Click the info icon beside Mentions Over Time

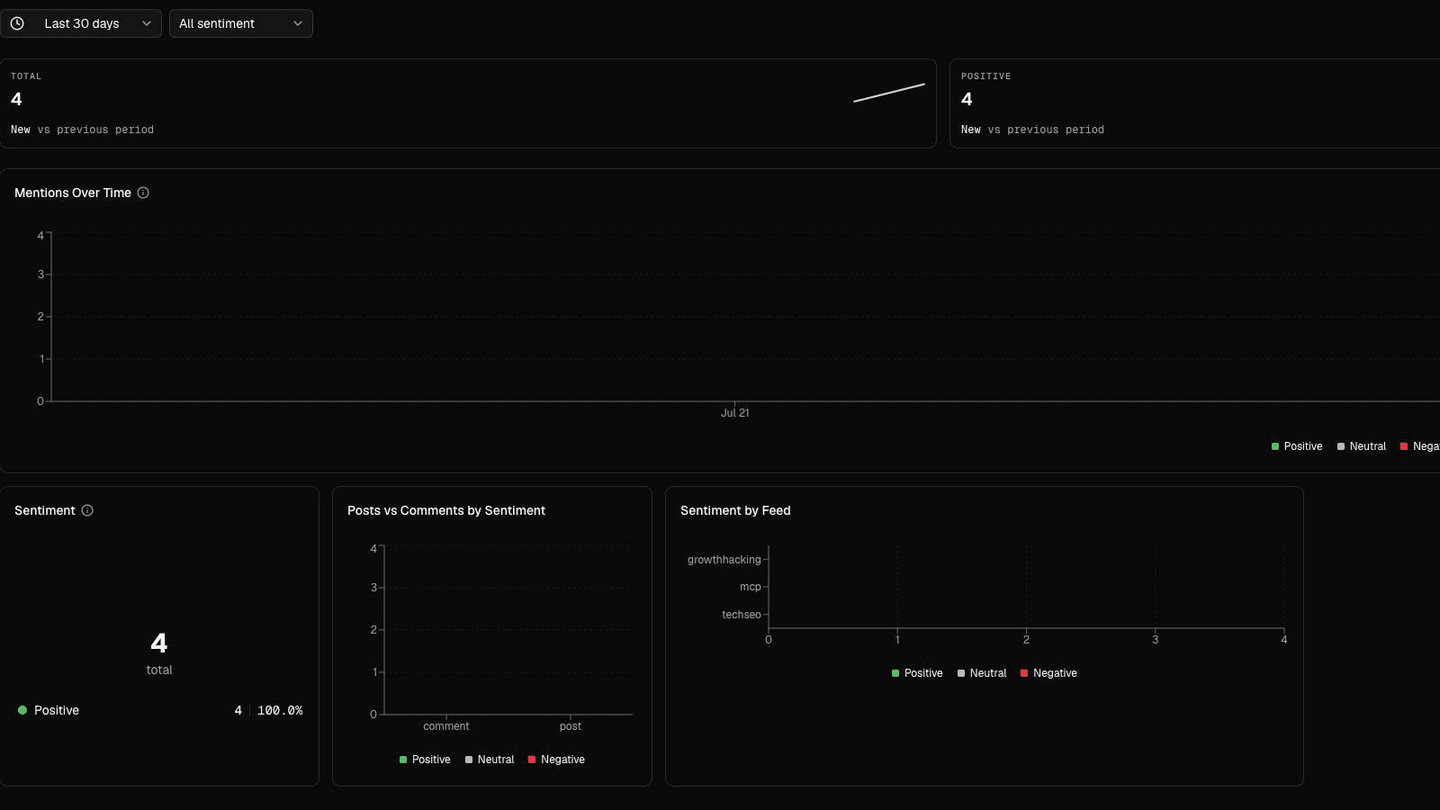pos(143,193)
